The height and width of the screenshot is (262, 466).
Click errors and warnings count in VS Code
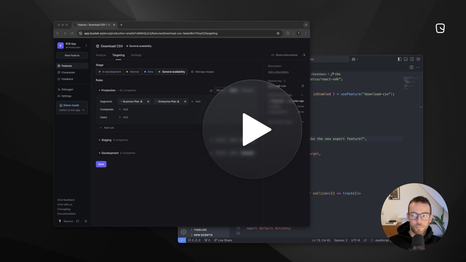pyautogui.click(x=194, y=240)
